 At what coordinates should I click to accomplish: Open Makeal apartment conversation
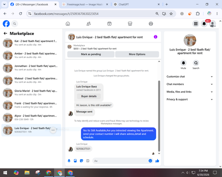pyautogui.click(x=31, y=80)
